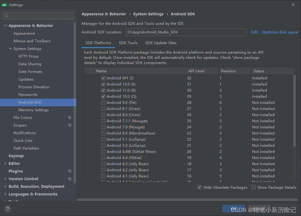The width and height of the screenshot is (301, 216).
Task: Sort table by API Level column header
Action: (x=202, y=71)
